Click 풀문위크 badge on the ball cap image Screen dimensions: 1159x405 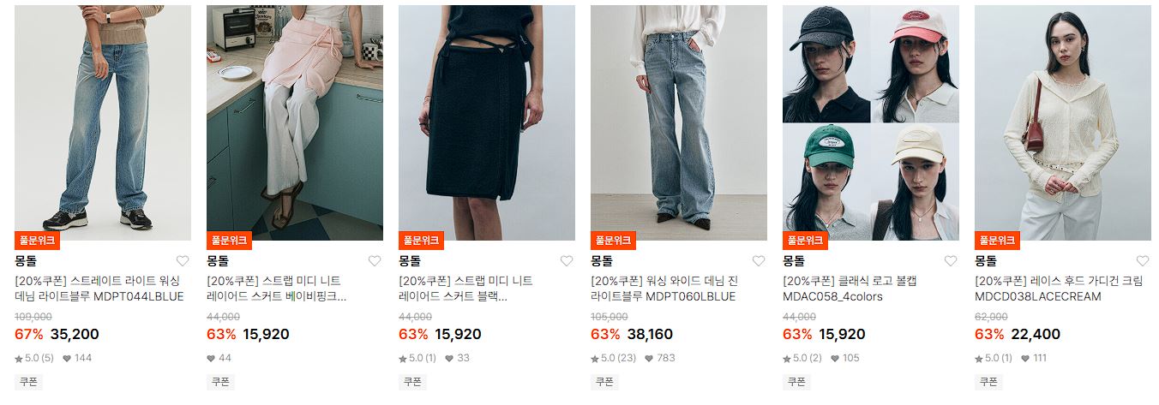click(x=805, y=241)
